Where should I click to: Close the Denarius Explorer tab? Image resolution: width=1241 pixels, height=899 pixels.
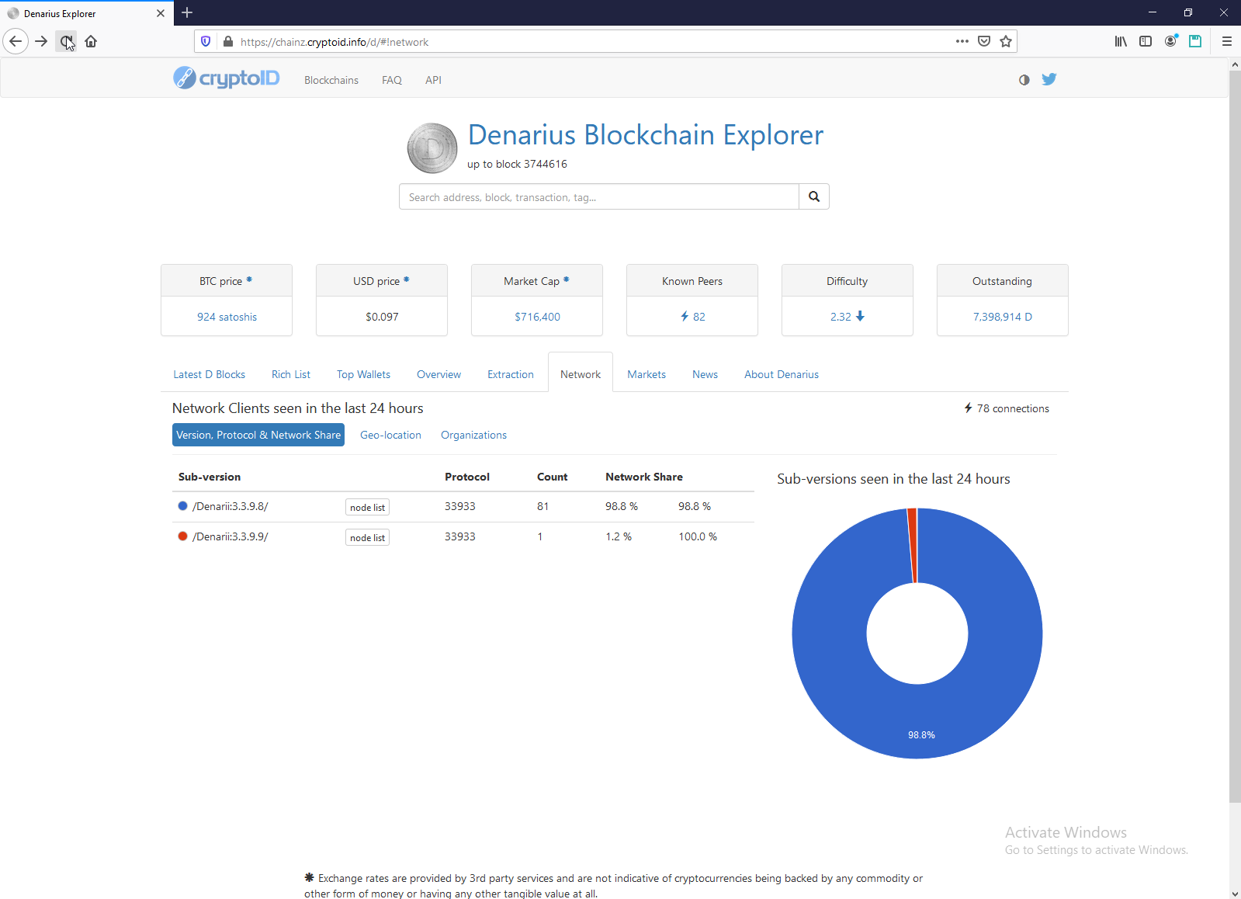[x=161, y=13]
